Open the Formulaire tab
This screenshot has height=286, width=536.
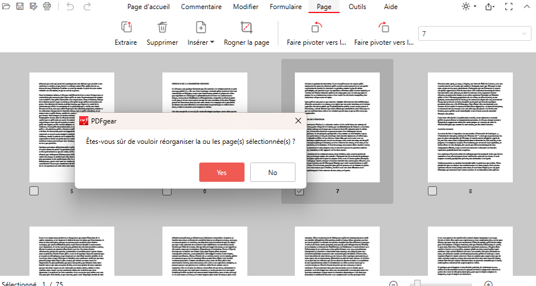coord(286,6)
